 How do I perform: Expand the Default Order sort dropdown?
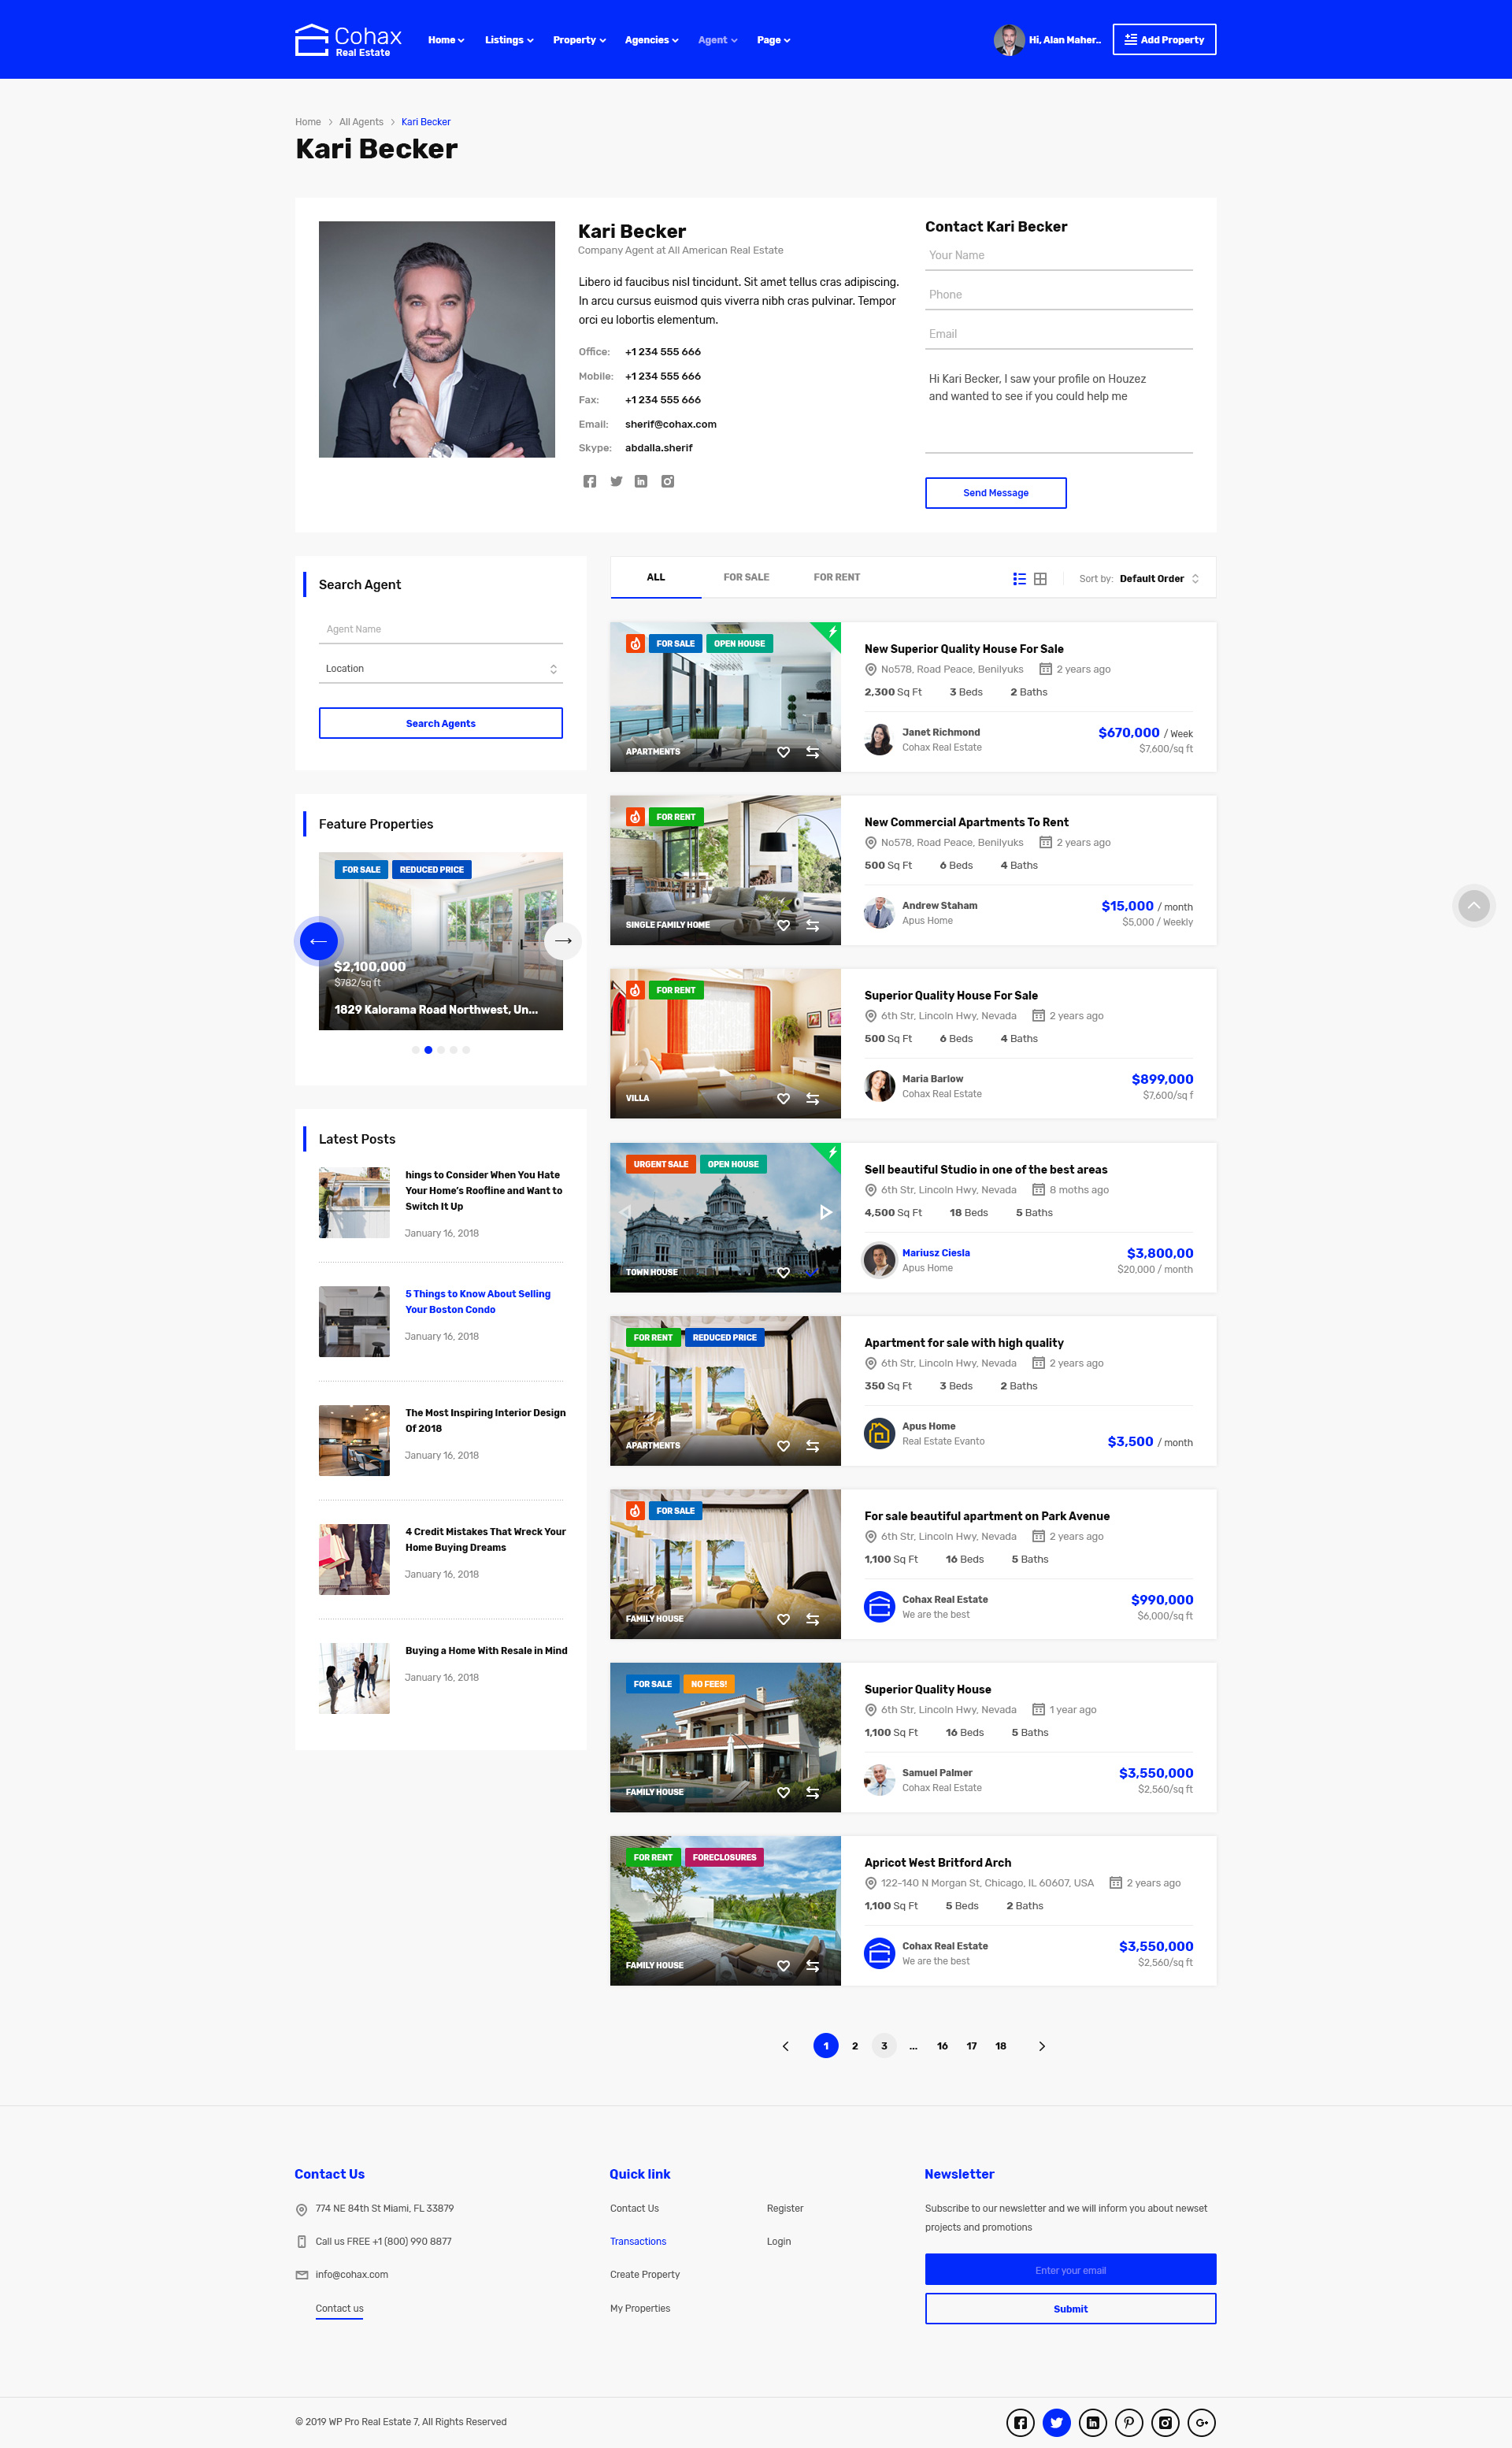1158,578
